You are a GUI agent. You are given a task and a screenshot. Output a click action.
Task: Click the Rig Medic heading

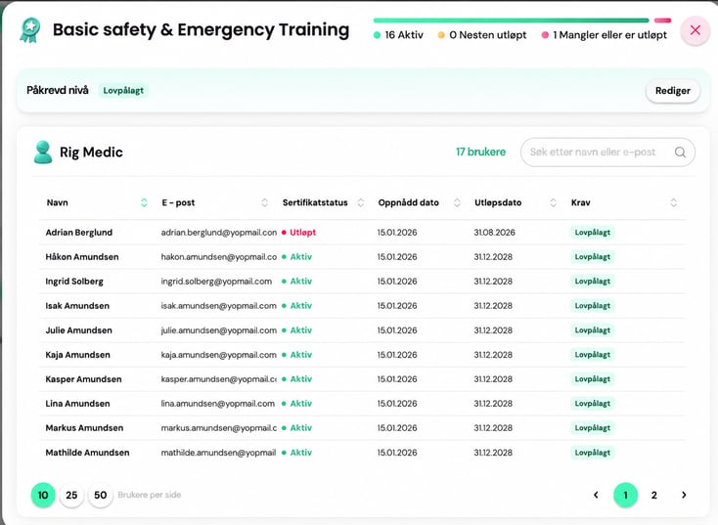tap(91, 152)
